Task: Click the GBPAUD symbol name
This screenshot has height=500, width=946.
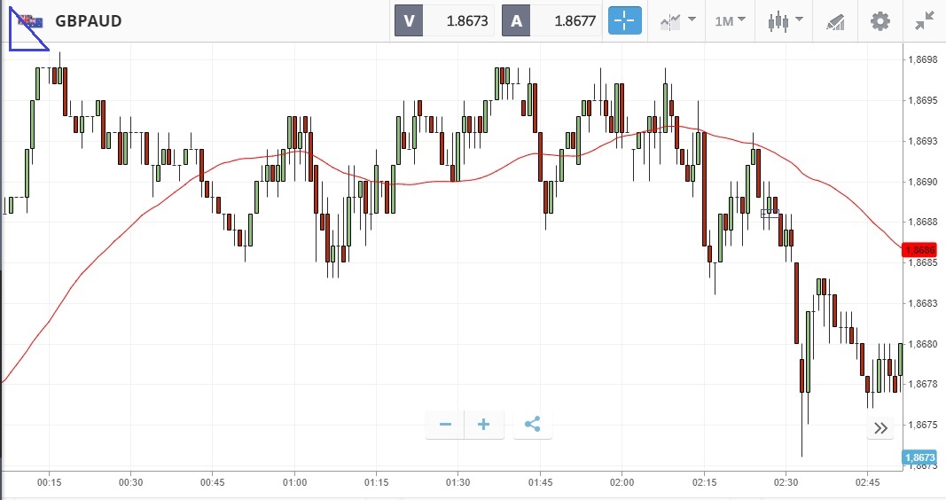Action: (x=89, y=21)
